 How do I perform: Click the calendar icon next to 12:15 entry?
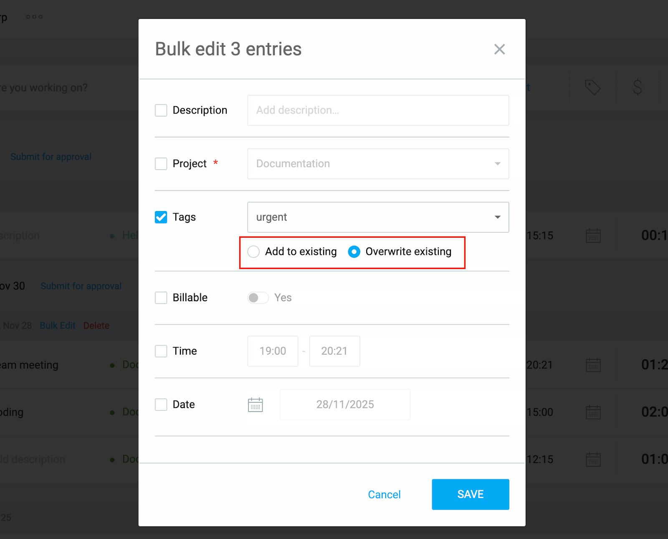click(x=593, y=459)
